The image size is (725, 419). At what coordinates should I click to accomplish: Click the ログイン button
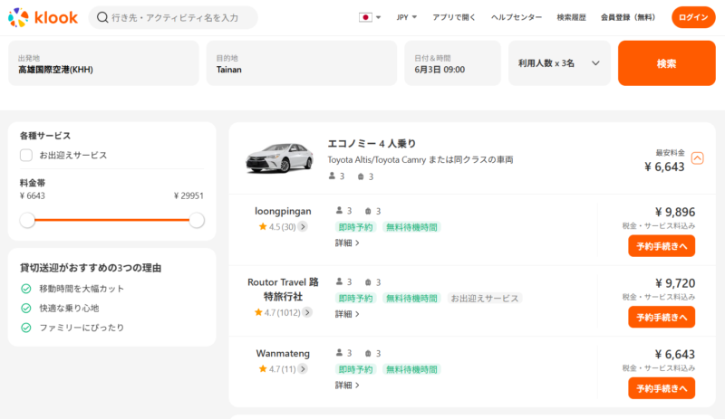pos(693,17)
